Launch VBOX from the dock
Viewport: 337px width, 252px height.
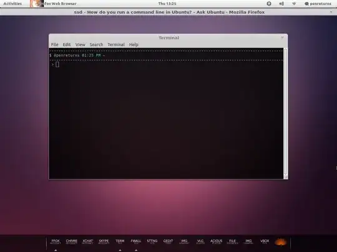(x=265, y=241)
